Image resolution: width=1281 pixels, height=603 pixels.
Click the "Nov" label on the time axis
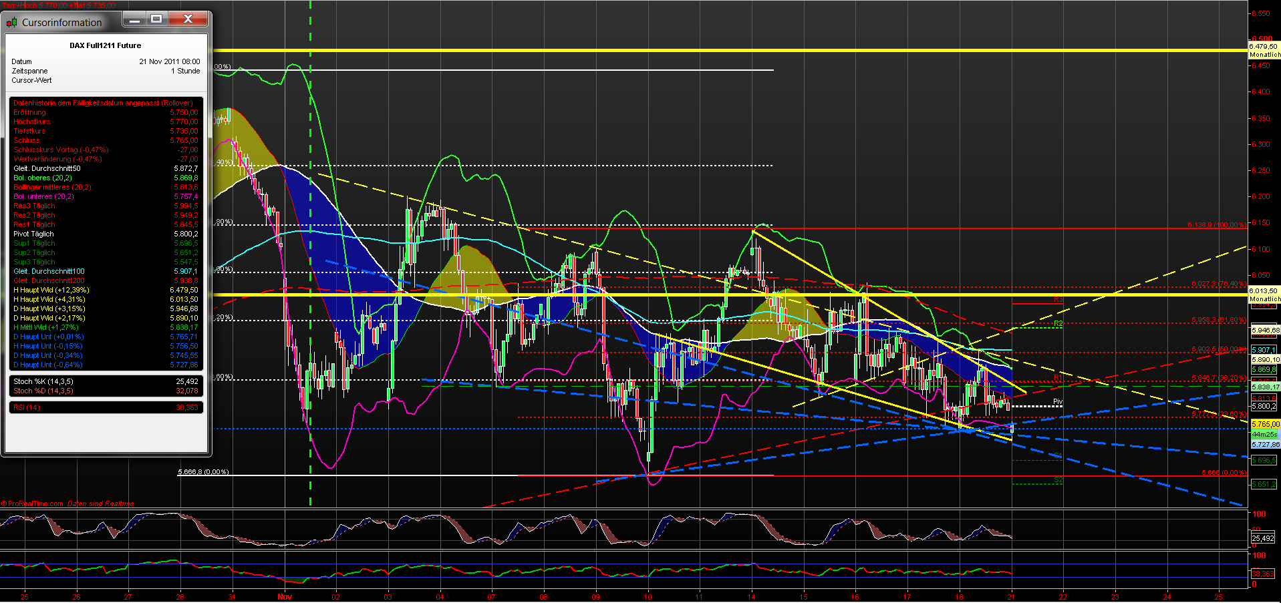(x=284, y=597)
